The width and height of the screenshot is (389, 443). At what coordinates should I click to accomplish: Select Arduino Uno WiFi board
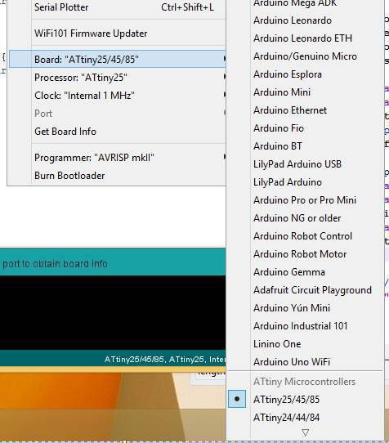coord(305,362)
